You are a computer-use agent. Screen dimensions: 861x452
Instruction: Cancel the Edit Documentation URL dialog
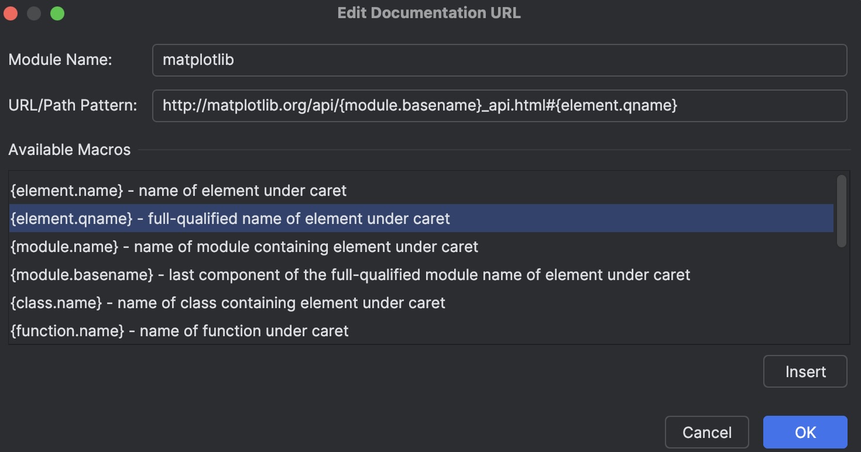706,432
